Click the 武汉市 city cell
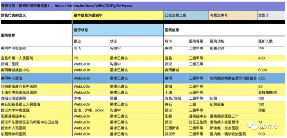287x138 pixels. click(176, 134)
